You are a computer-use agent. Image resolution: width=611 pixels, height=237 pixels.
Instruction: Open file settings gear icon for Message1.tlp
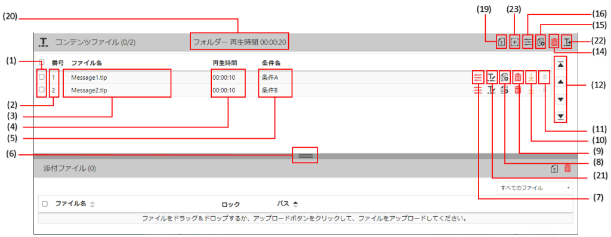tap(505, 77)
